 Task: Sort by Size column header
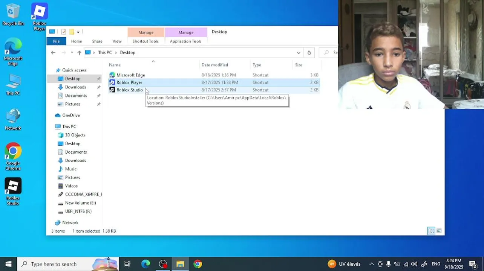[306, 65]
